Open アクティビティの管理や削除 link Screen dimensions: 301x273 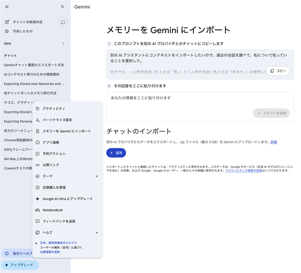click(243, 170)
